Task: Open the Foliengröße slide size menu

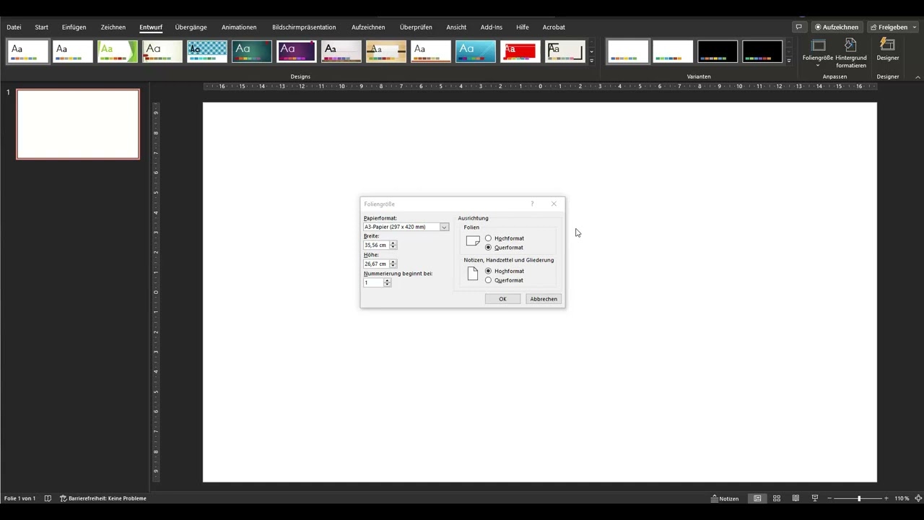Action: click(818, 52)
